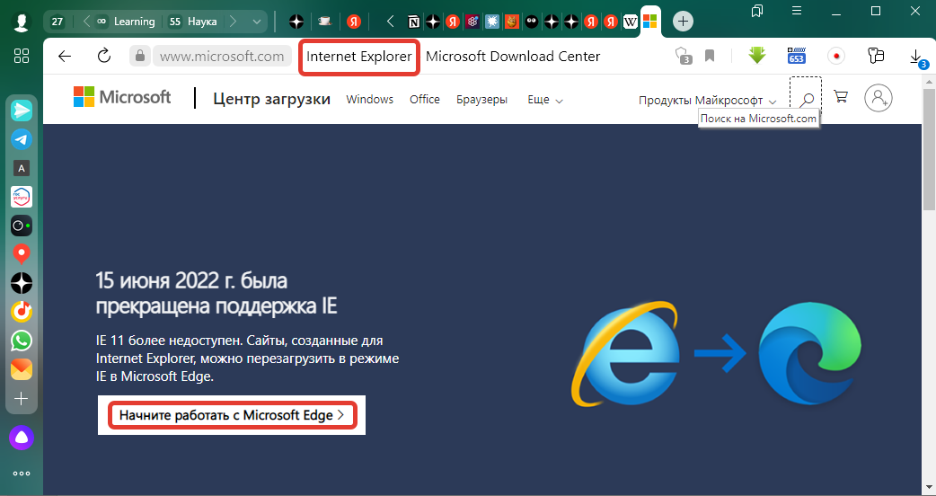Activate the purple Alice assistant
This screenshot has width=936, height=496.
(22, 438)
